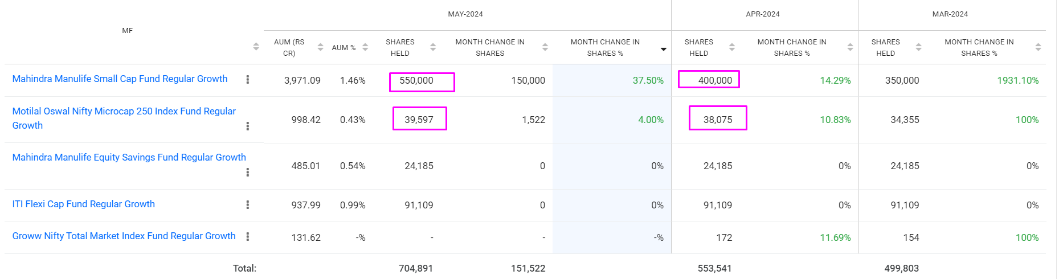Viewport: 1063px width, 279px height.
Task: Sort by AUM % column
Action: coord(365,47)
